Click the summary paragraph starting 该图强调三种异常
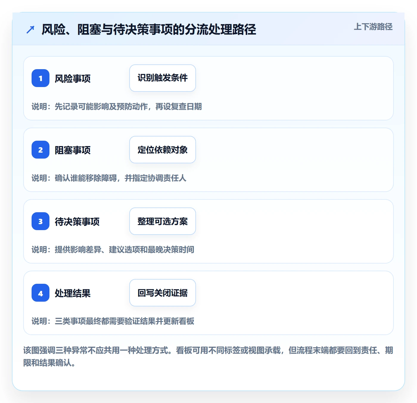Image resolution: width=417 pixels, height=403 pixels. 208,356
